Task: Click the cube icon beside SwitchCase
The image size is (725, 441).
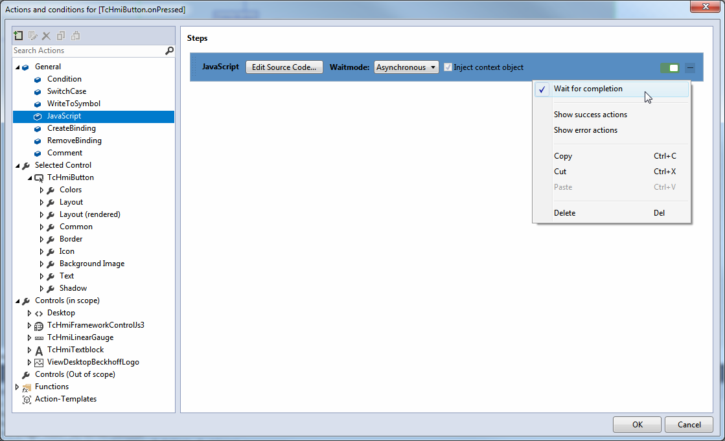Action: tap(38, 91)
